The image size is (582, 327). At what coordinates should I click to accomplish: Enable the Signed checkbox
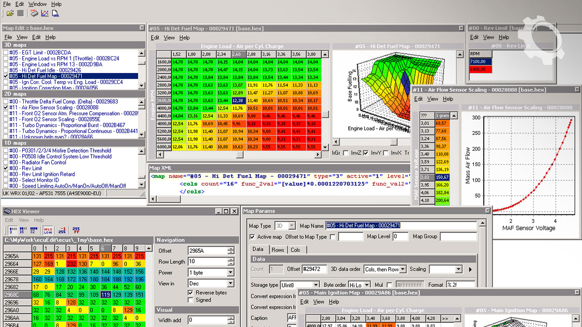point(191,300)
